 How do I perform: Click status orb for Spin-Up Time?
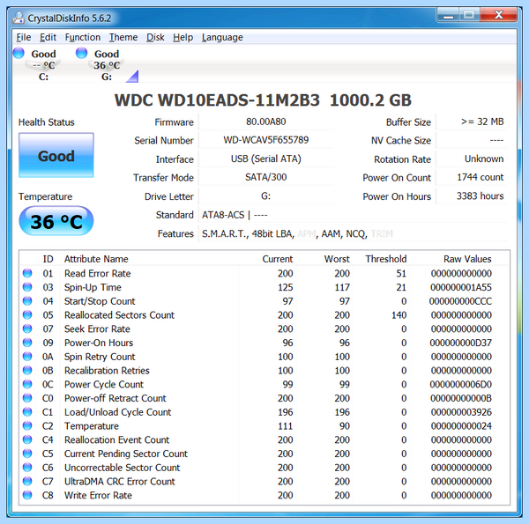point(27,287)
